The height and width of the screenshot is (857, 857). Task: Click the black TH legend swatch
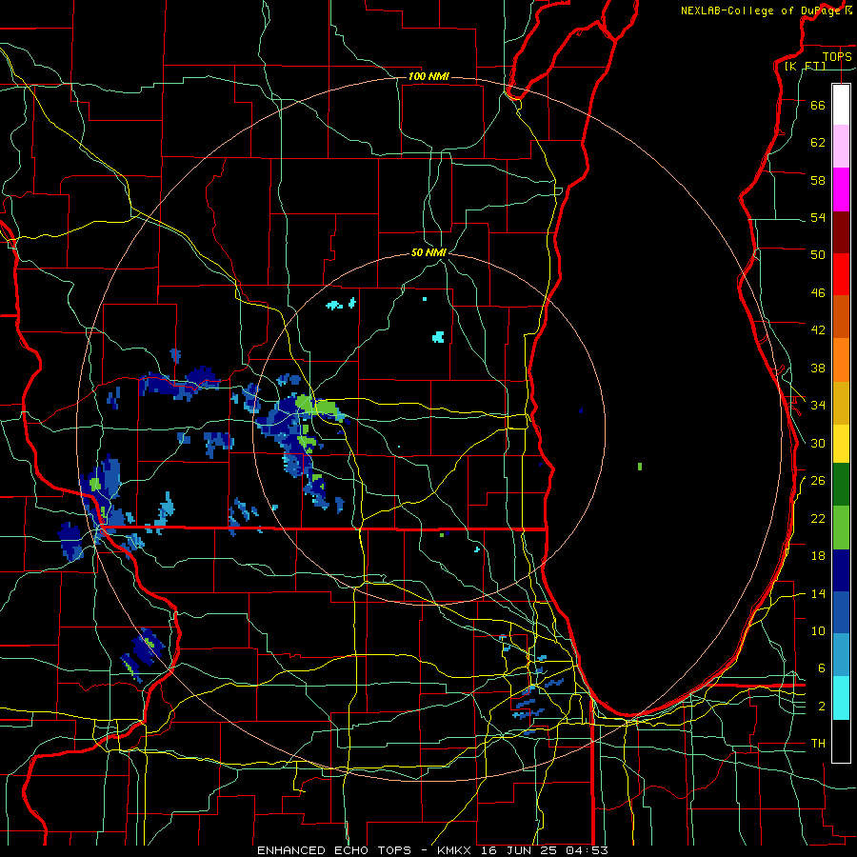(x=841, y=741)
